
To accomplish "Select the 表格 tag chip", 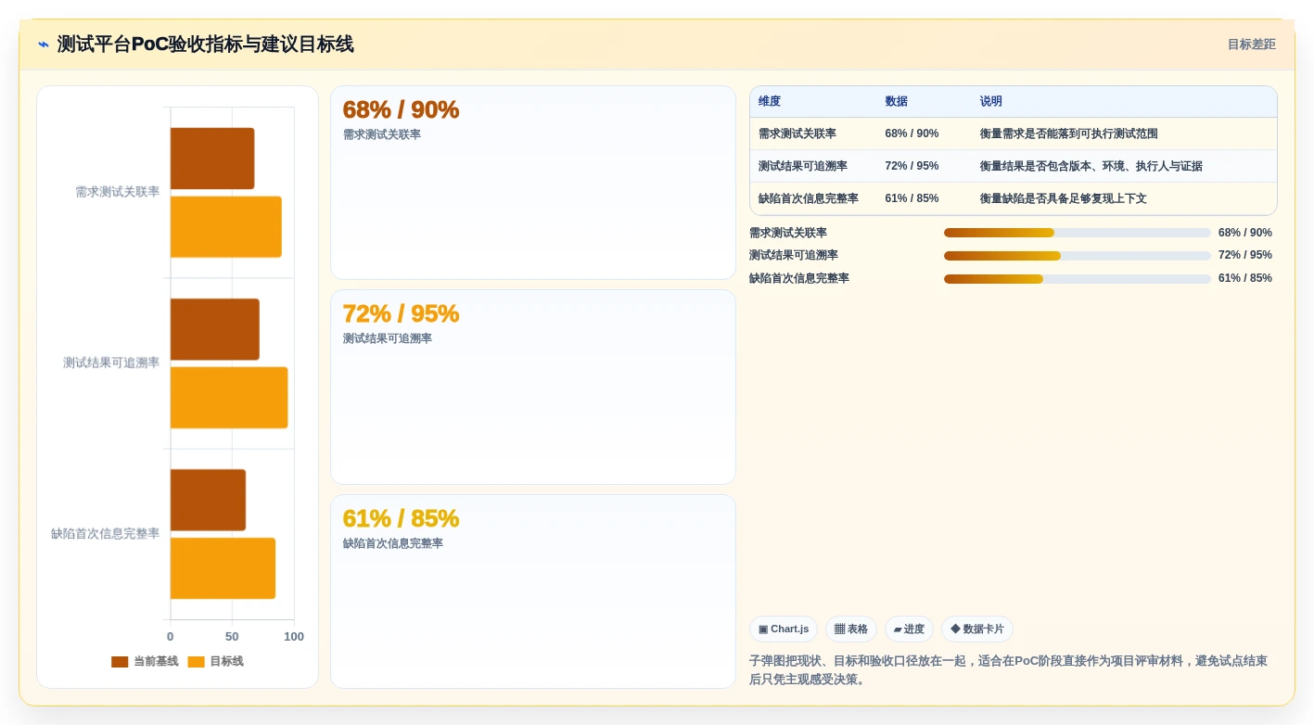I will click(x=851, y=630).
